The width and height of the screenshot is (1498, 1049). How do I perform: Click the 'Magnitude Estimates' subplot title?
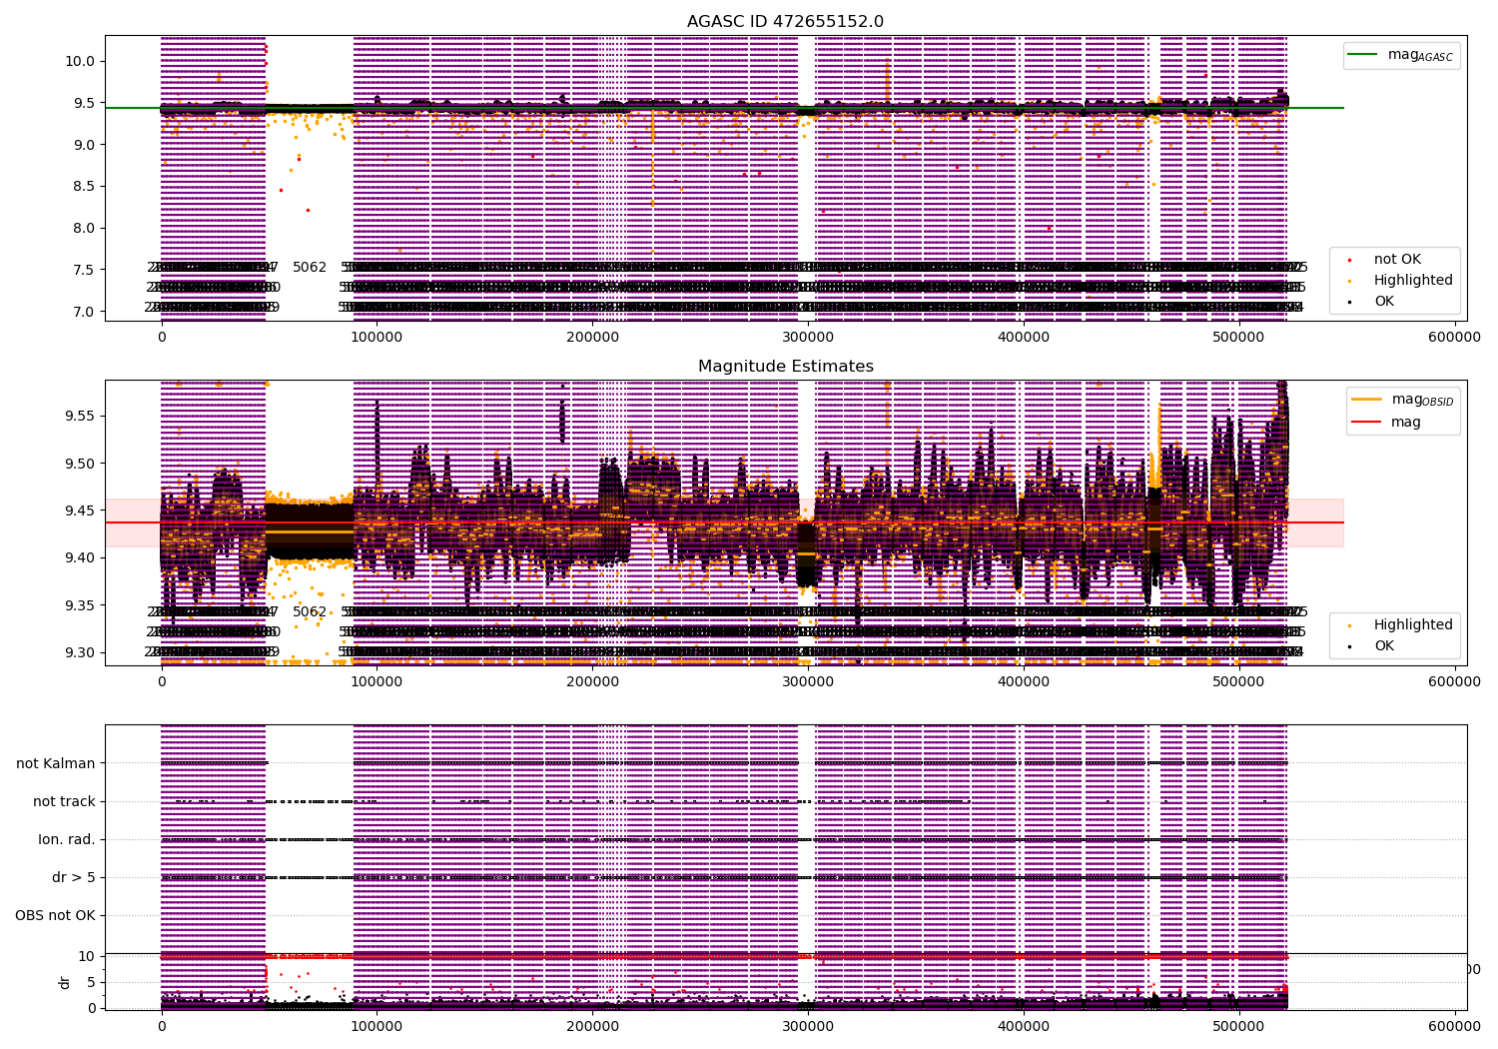(786, 367)
